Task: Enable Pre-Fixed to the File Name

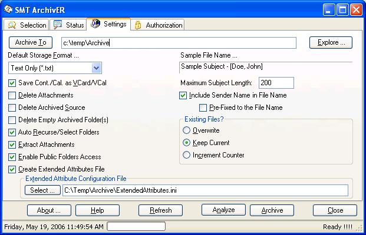Action: click(x=203, y=108)
